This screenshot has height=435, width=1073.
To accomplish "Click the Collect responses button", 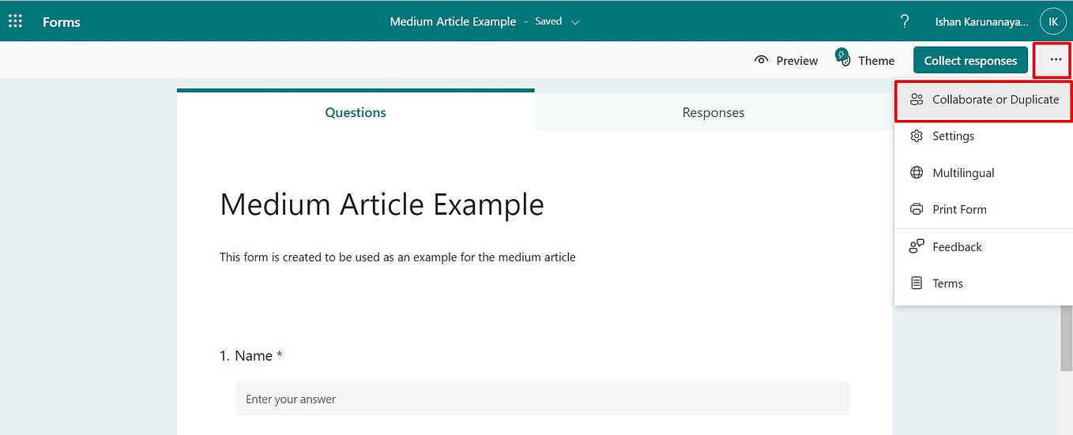I will (970, 60).
